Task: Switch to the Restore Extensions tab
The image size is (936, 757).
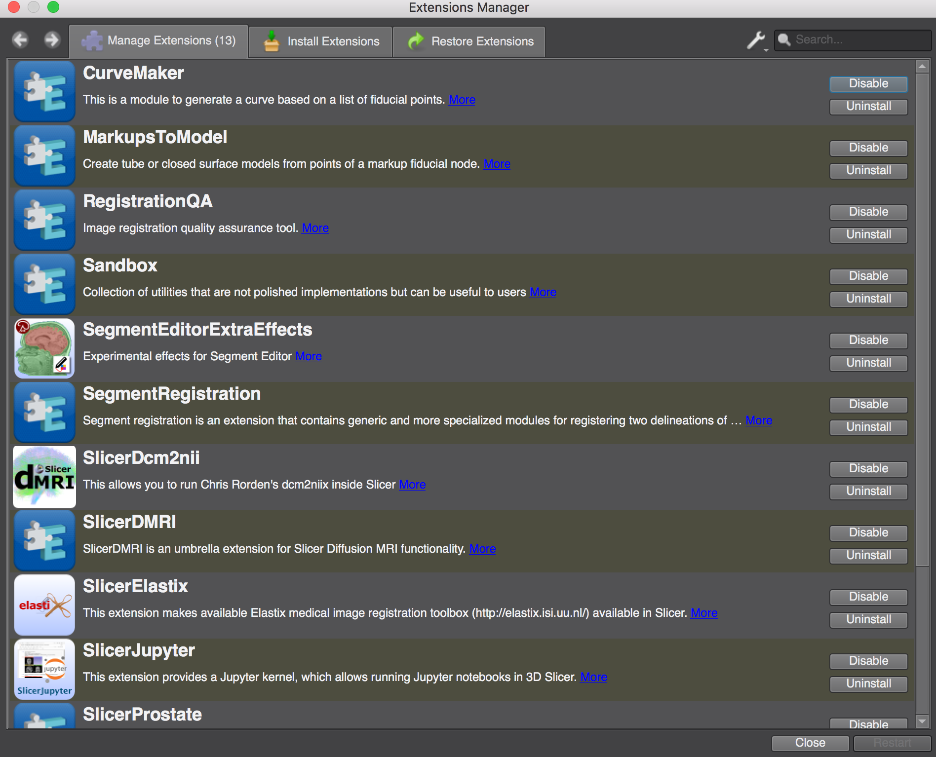Action: click(469, 41)
